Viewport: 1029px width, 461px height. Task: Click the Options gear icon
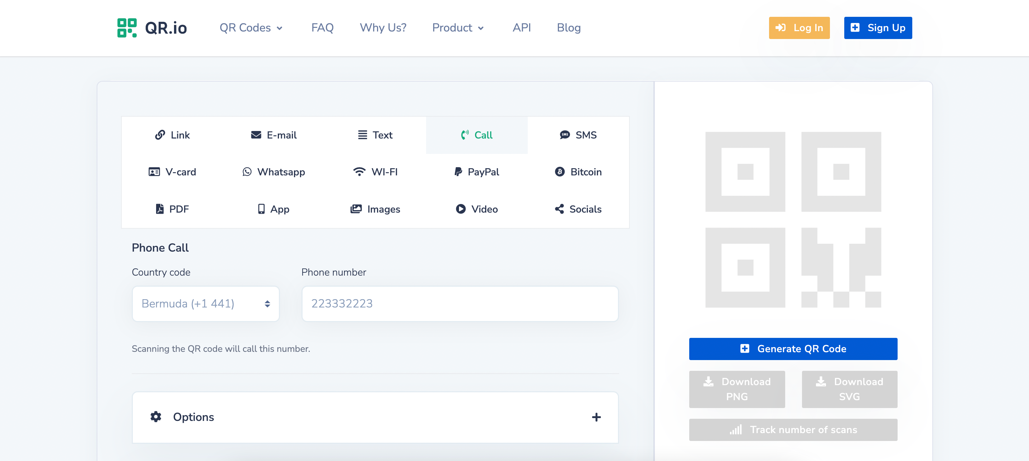156,417
